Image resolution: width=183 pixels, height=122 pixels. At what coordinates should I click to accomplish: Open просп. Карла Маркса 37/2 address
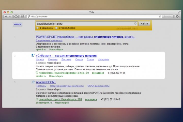(60, 99)
